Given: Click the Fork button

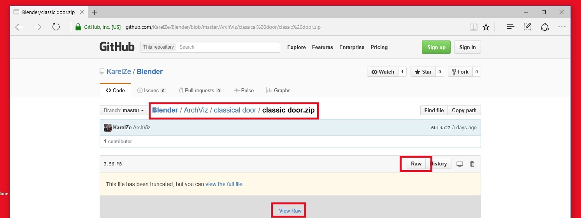Looking at the screenshot, I should pos(460,72).
